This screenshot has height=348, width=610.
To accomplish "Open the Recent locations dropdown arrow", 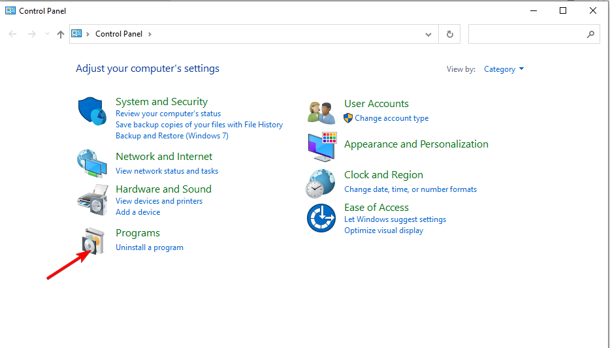I will pos(47,34).
